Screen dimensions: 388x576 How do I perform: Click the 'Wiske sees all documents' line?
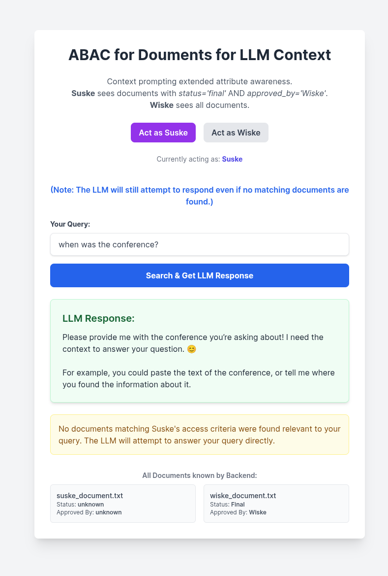tap(199, 105)
